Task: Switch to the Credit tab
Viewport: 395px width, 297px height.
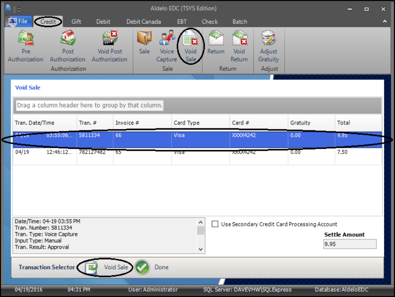Action: click(x=48, y=22)
